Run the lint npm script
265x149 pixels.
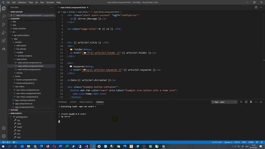pos(19,134)
